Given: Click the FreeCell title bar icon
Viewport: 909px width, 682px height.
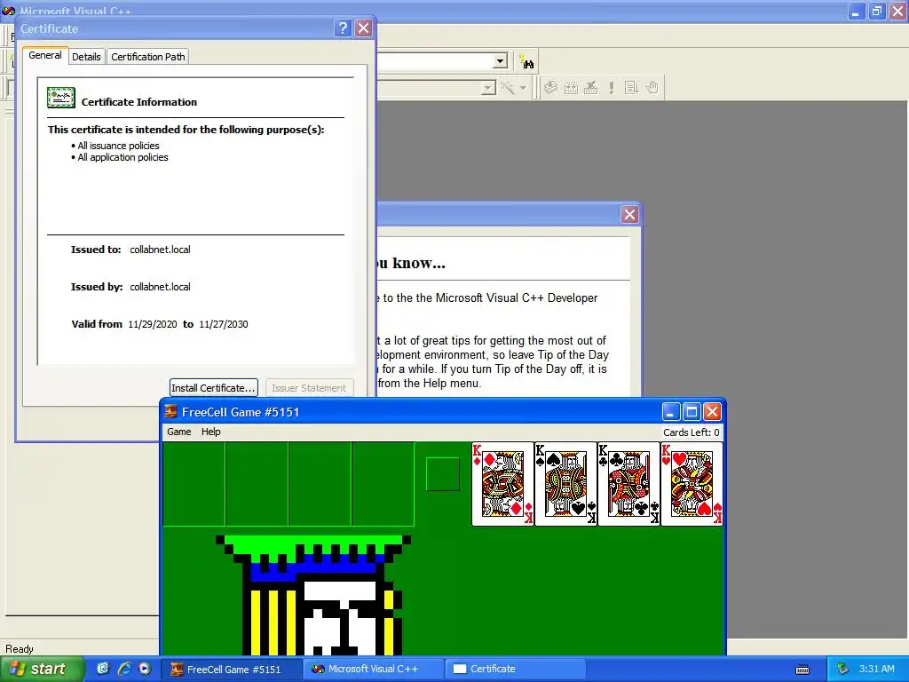Looking at the screenshot, I should [171, 412].
